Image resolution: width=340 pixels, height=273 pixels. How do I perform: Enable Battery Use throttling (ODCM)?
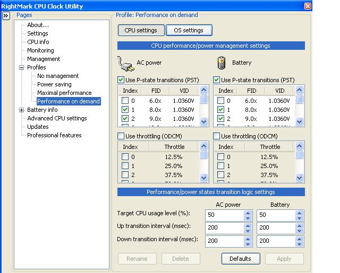click(x=216, y=136)
